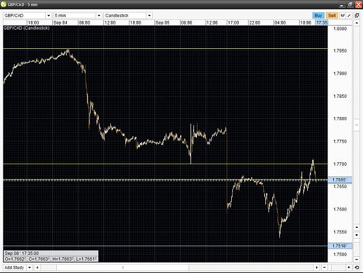The image size is (363, 273).
Task: Open the Candlestick chart type dropdown
Action: click(128, 16)
